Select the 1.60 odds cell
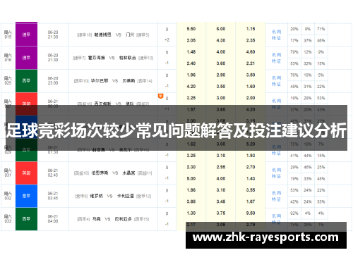The height and width of the screenshot is (255, 353). (251, 87)
